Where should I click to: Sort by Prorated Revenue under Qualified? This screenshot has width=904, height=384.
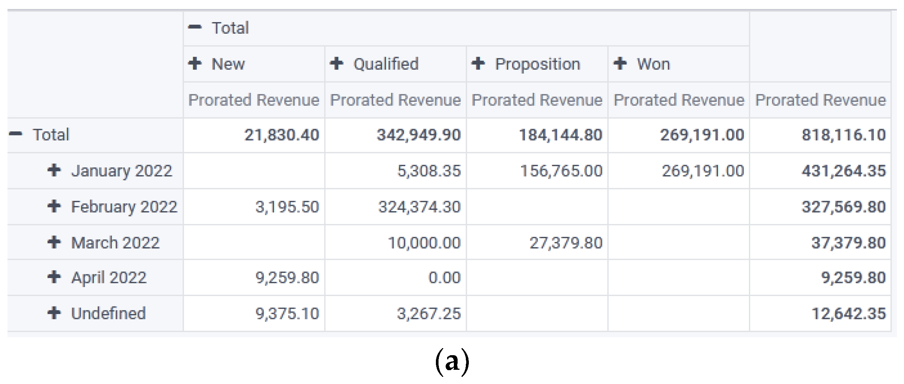coord(395,100)
